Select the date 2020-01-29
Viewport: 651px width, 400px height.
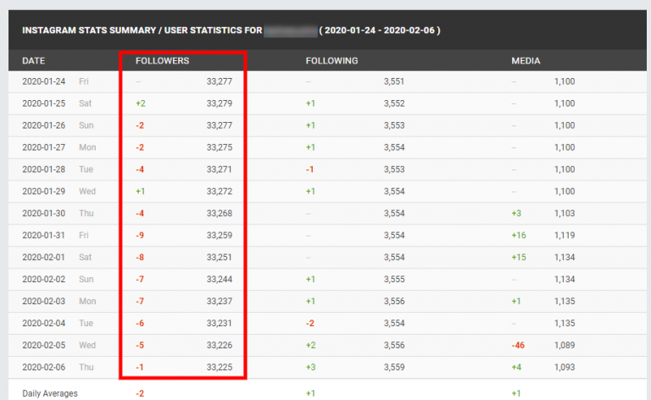click(x=43, y=192)
